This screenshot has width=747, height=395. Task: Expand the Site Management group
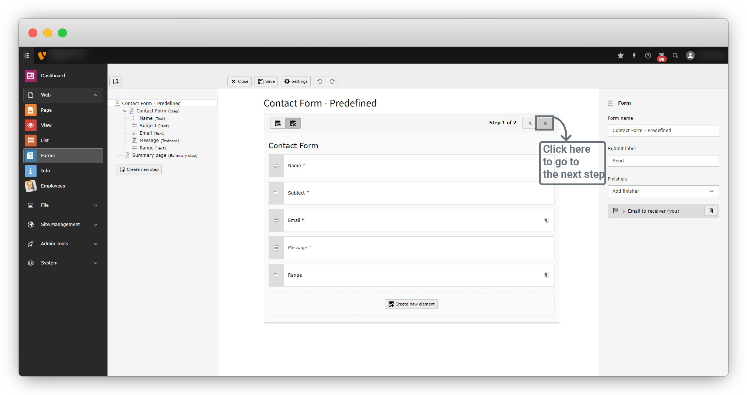(63, 224)
